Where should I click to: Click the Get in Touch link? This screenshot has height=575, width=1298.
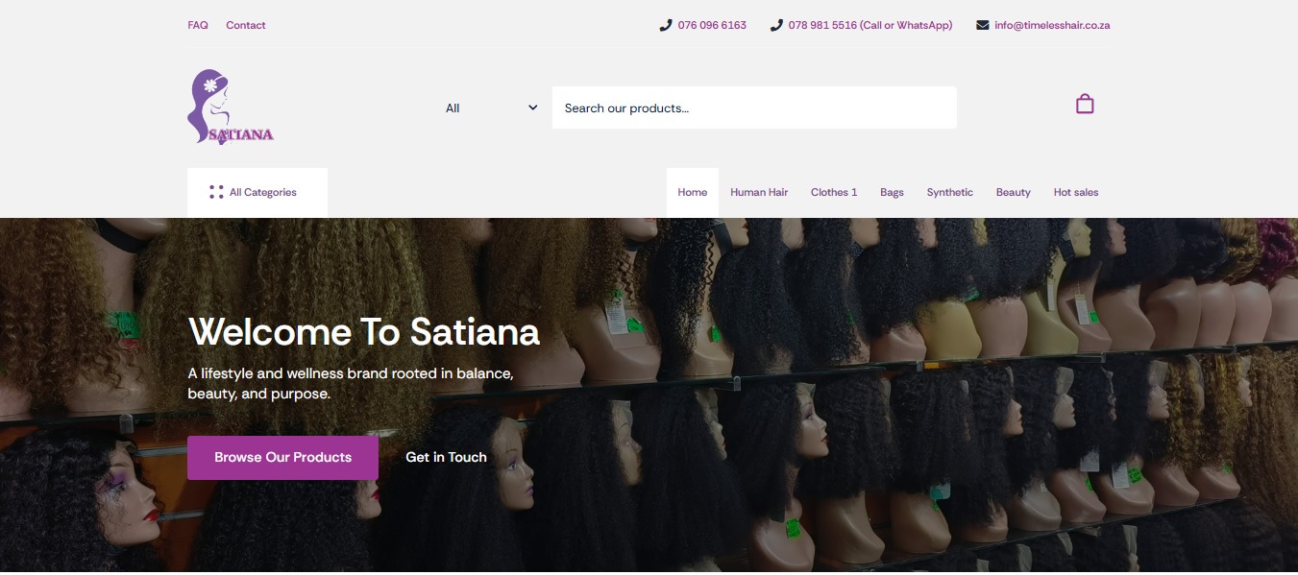446,457
